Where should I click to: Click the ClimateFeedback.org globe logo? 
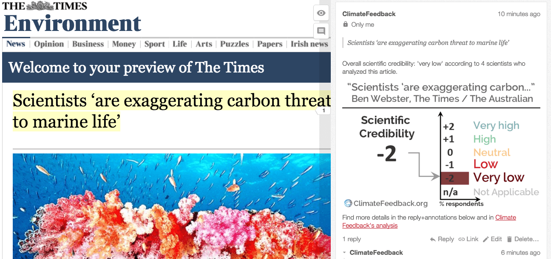(349, 203)
